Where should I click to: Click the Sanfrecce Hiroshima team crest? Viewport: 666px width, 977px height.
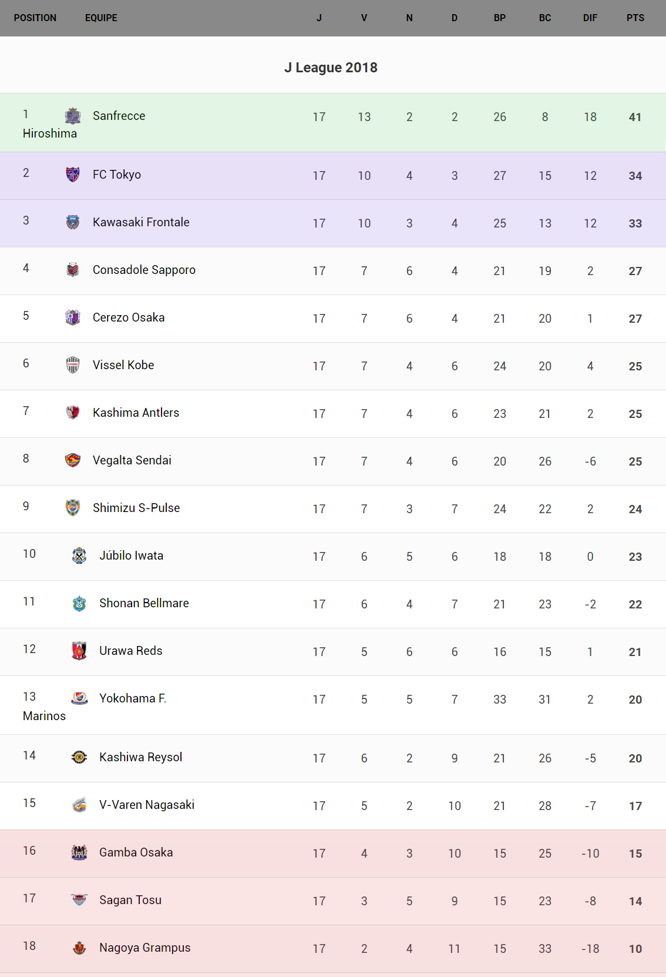(x=73, y=116)
